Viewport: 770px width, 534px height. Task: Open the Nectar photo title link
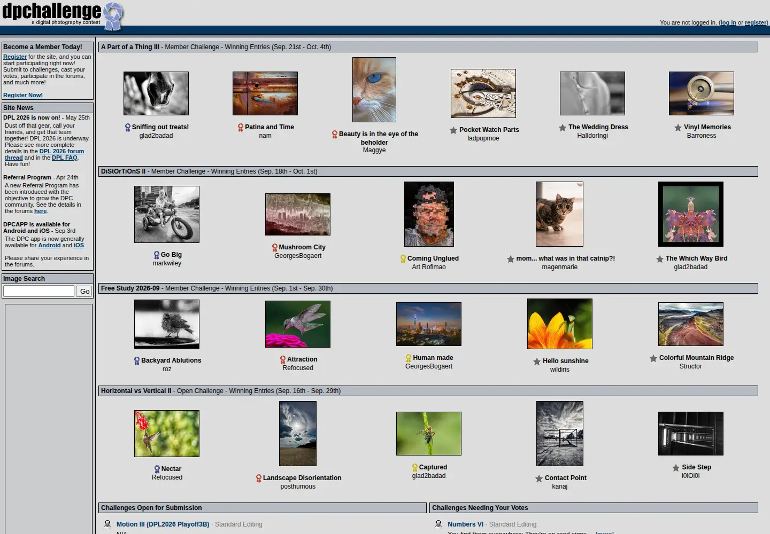171,469
